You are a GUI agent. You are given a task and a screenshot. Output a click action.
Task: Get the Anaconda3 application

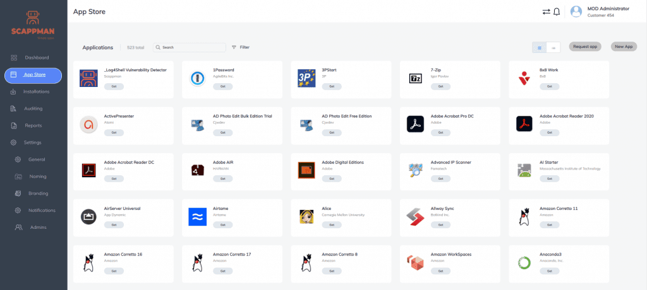coord(549,271)
